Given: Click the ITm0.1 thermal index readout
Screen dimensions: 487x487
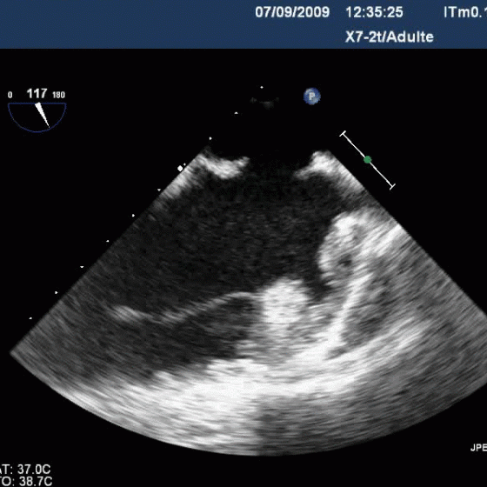Looking at the screenshot, I should pyautogui.click(x=465, y=12).
